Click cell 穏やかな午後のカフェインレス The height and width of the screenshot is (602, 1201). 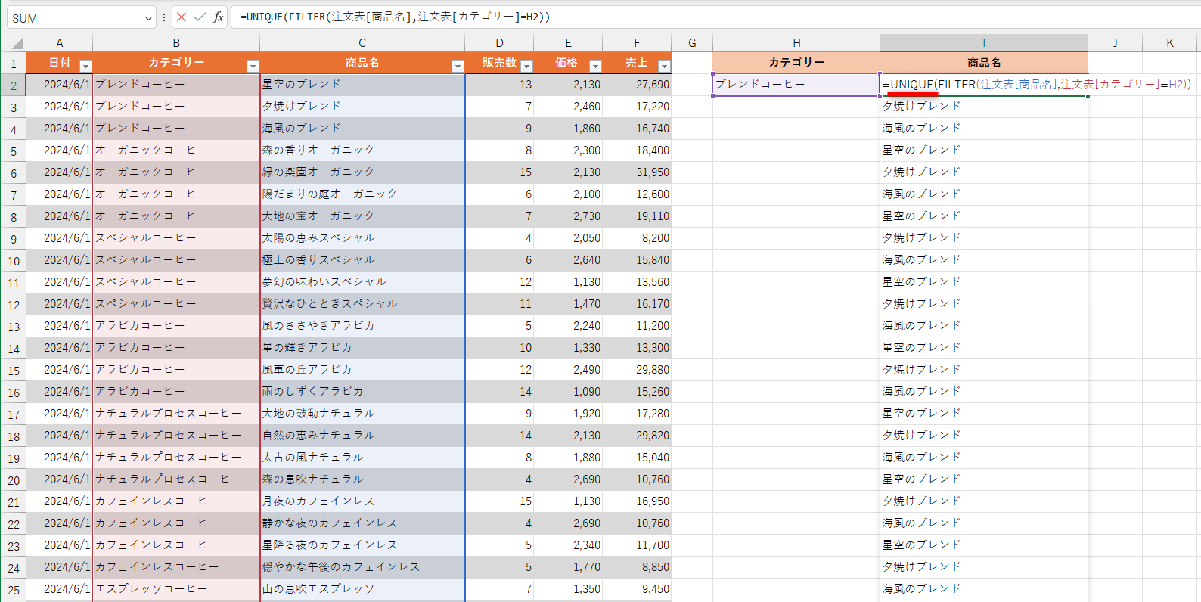click(x=362, y=567)
